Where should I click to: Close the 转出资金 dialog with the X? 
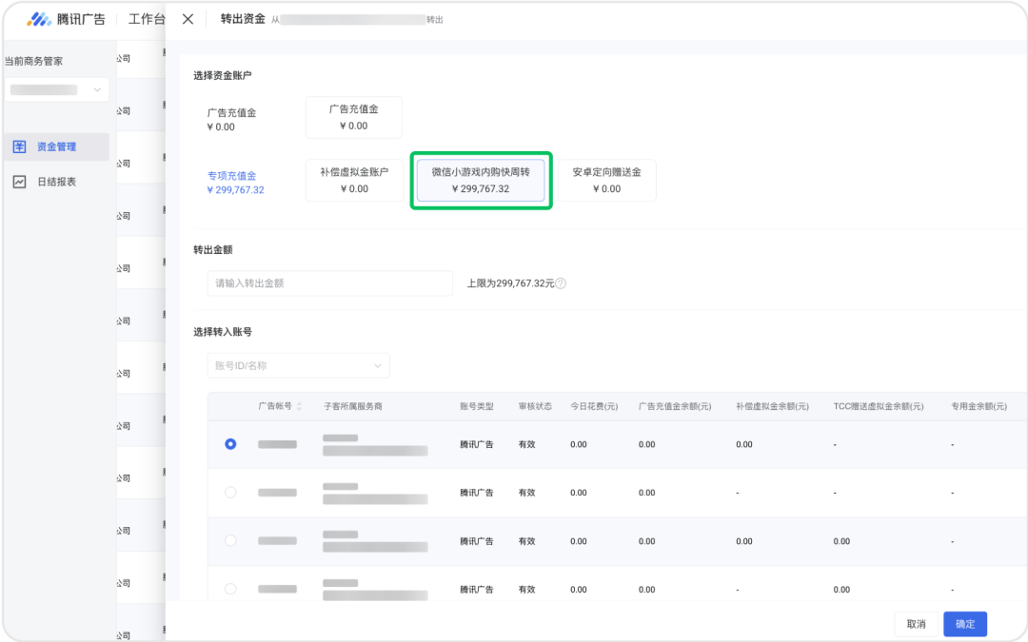point(187,18)
